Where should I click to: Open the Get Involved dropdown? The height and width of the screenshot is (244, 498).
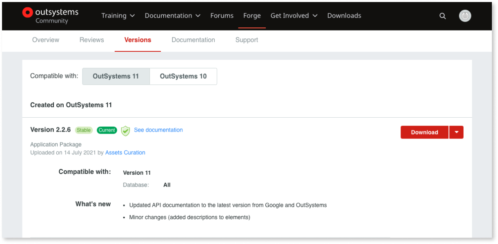[294, 15]
